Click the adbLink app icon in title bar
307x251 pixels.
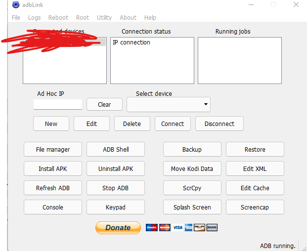tap(16, 5)
